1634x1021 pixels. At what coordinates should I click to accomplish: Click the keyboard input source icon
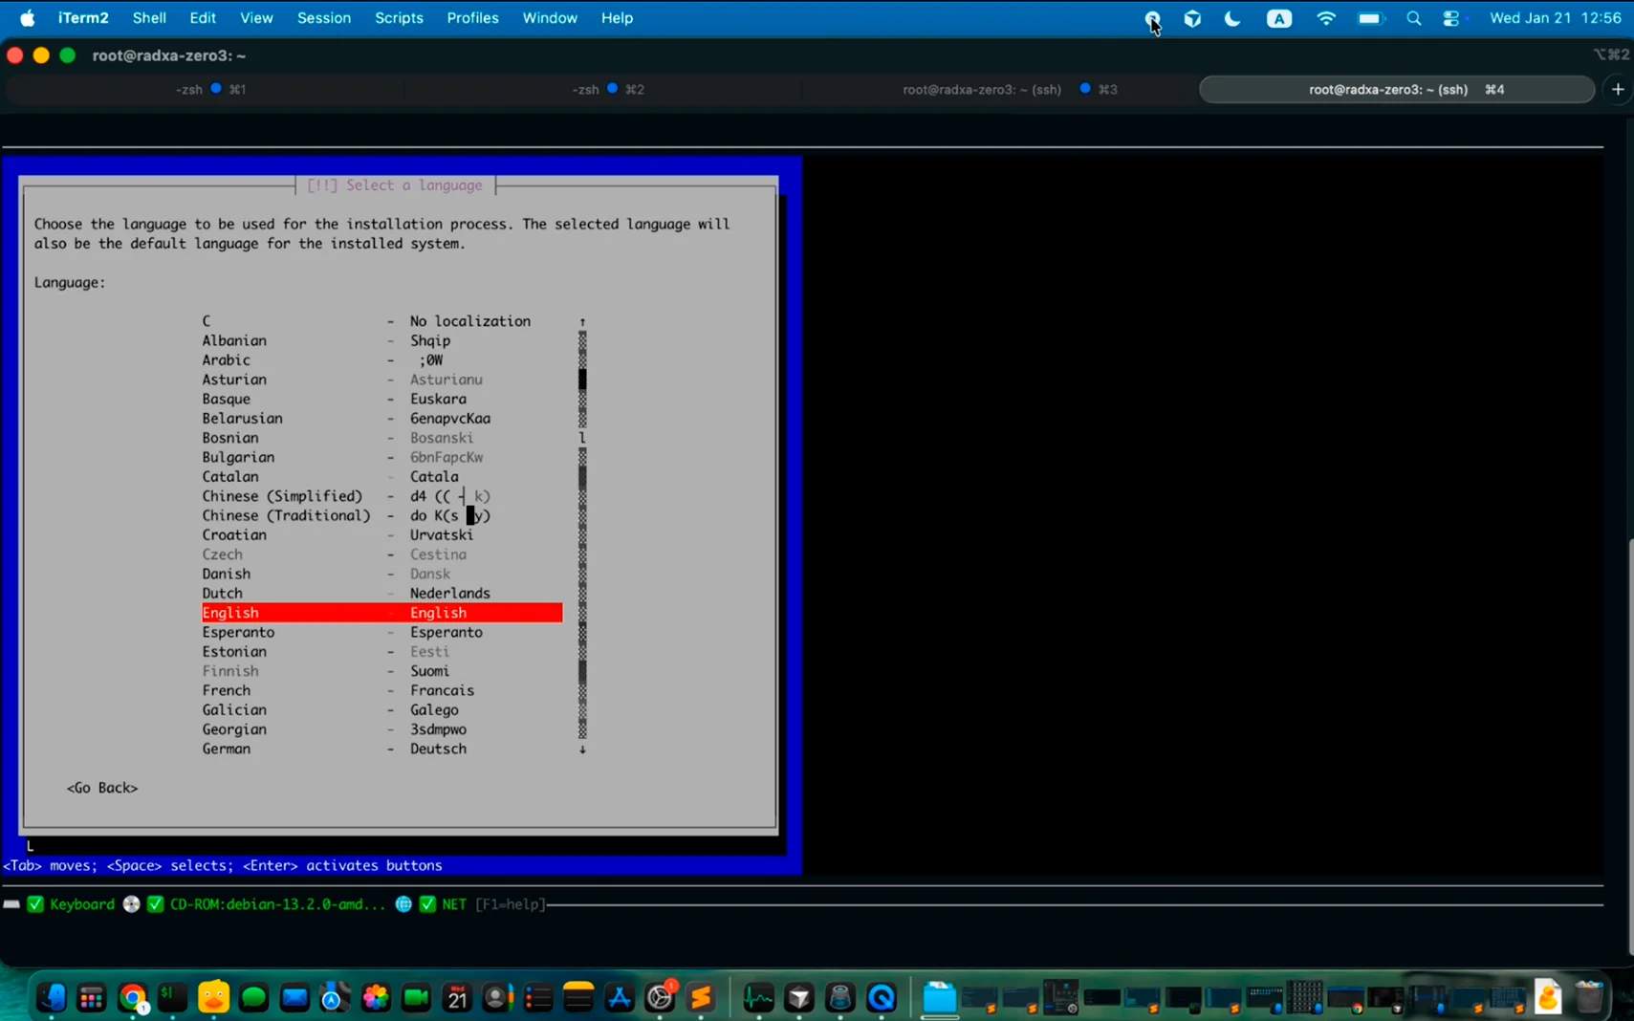(1280, 17)
